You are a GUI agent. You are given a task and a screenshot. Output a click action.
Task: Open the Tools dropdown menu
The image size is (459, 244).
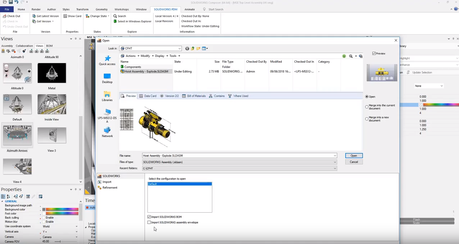pyautogui.click(x=175, y=56)
